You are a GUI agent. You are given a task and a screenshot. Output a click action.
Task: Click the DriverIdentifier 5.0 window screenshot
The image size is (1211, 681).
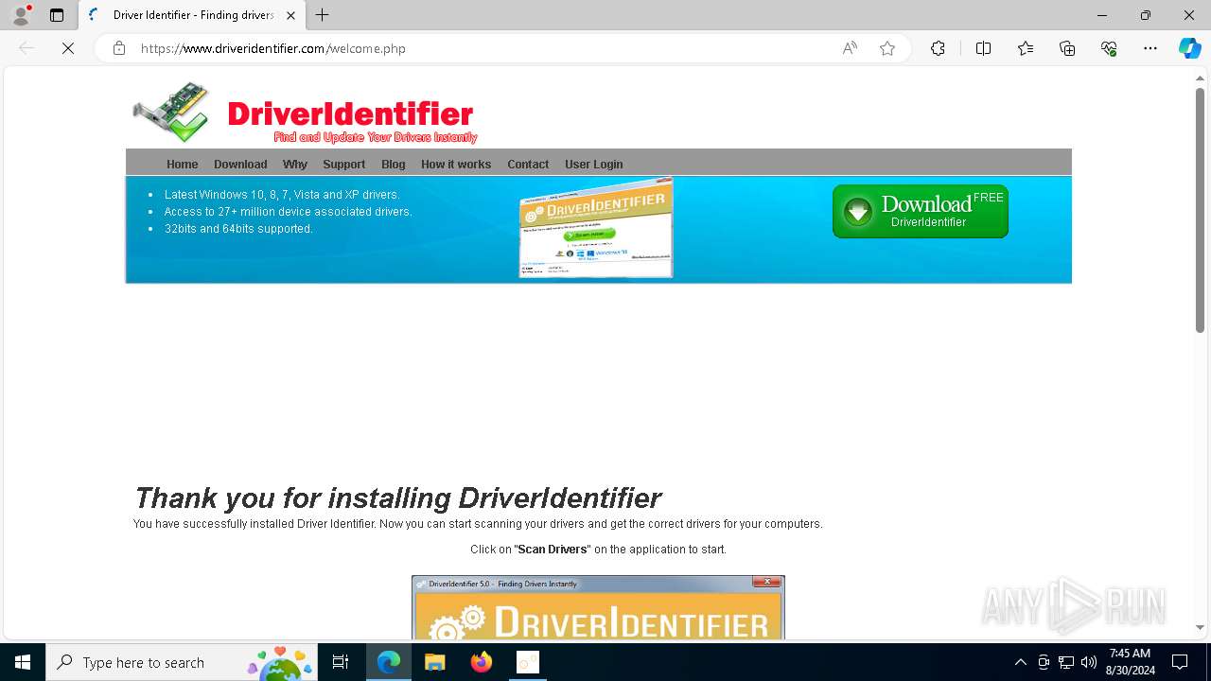[x=598, y=607]
